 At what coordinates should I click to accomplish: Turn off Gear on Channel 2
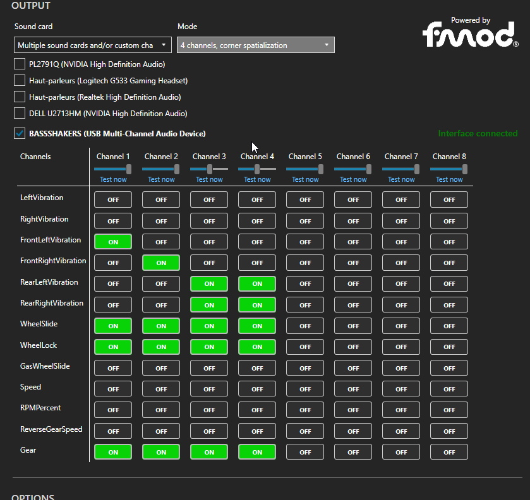[x=161, y=453]
